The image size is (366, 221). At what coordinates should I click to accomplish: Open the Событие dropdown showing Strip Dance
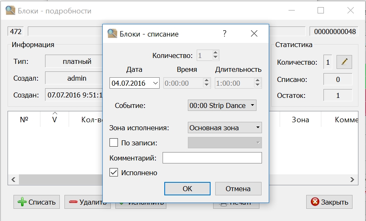(x=222, y=105)
